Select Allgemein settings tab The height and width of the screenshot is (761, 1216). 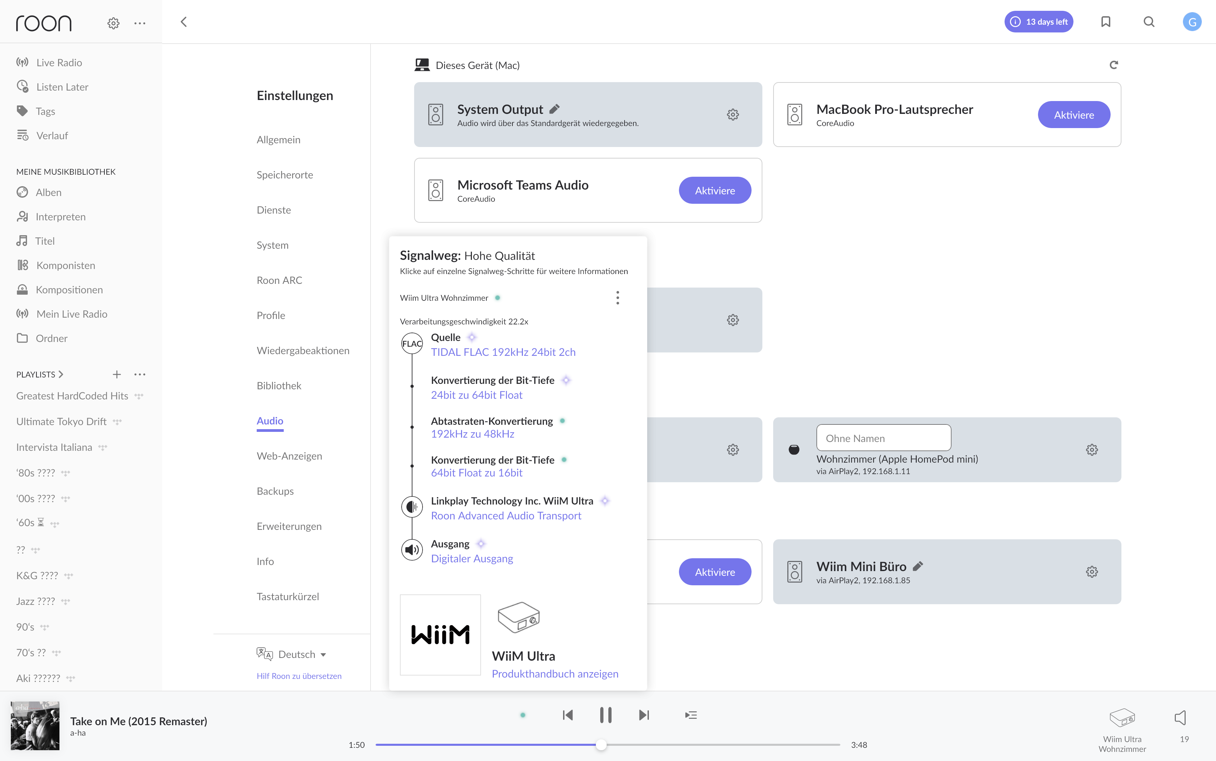click(x=278, y=140)
